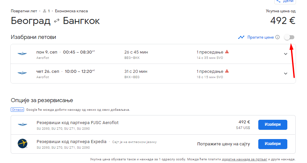Click the Дели share button
This screenshot has width=307, height=163.
click(285, 1)
